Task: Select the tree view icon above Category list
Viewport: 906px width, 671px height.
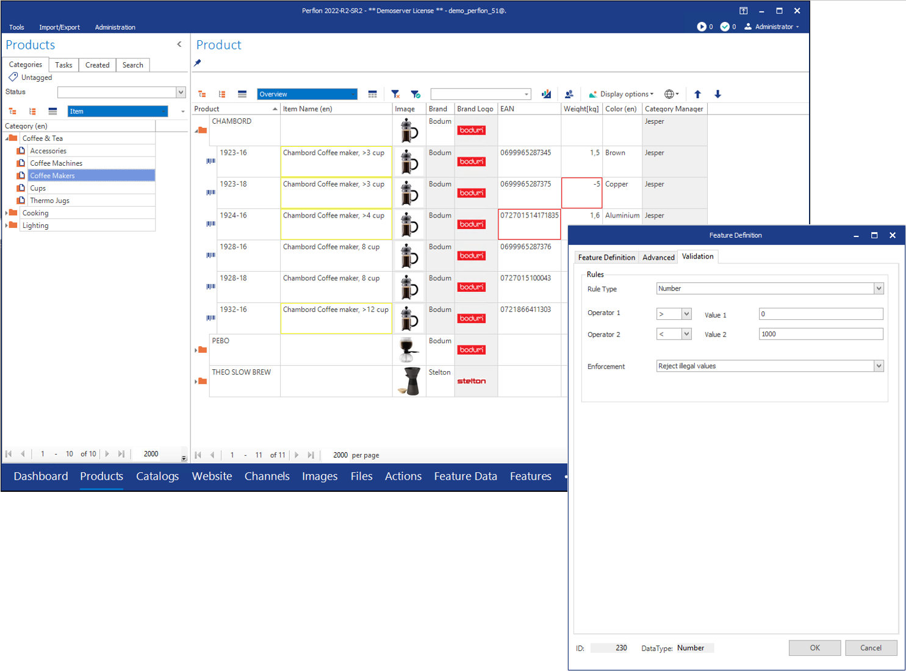Action: 13,112
